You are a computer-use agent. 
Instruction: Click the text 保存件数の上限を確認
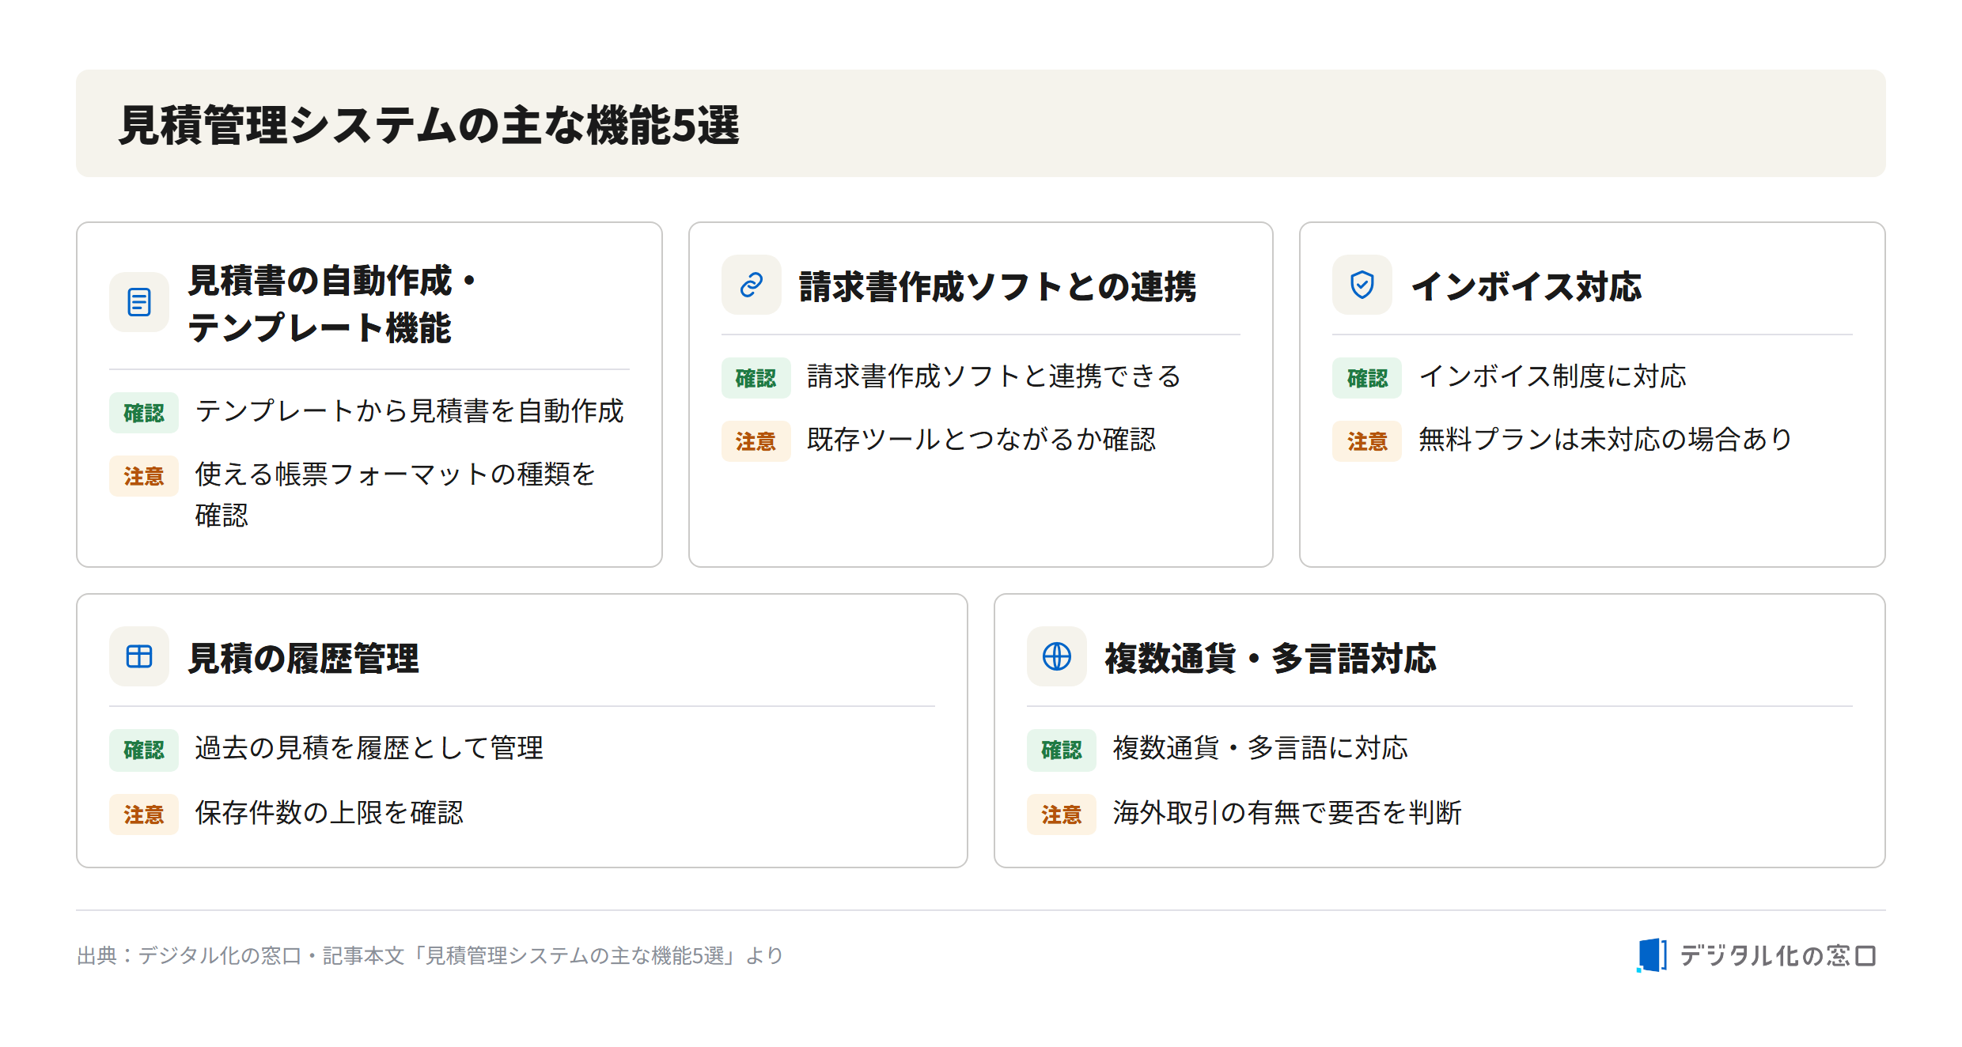329,813
